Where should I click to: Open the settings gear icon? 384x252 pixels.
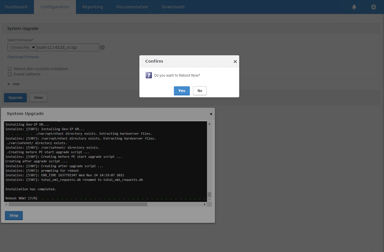coord(373,7)
